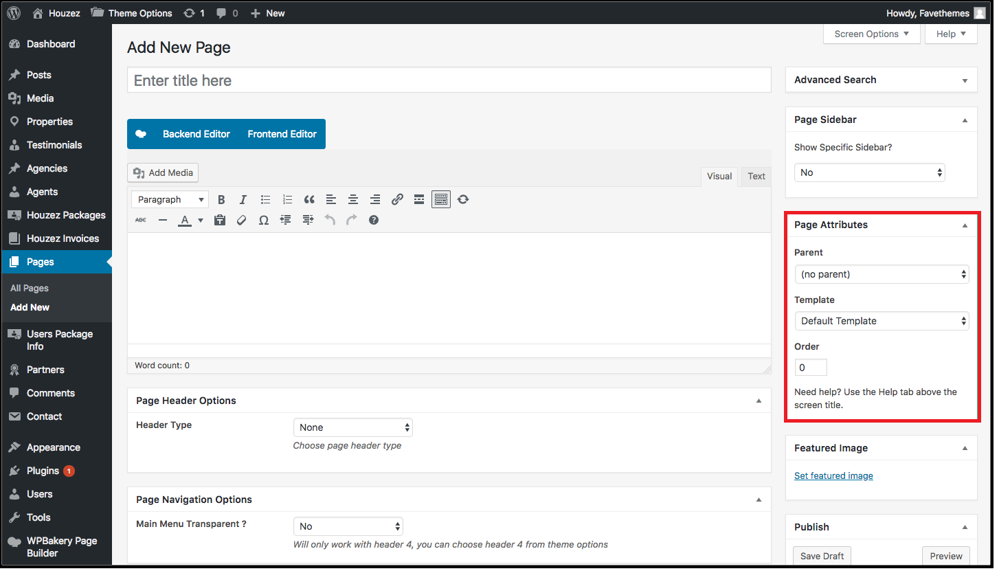Align text right
This screenshot has width=999, height=571.
pos(375,199)
